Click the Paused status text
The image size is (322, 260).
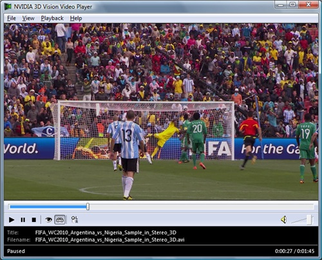16,251
